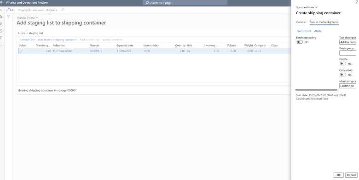Click the Quantity column header
359x180 pixels.
point(180,45)
